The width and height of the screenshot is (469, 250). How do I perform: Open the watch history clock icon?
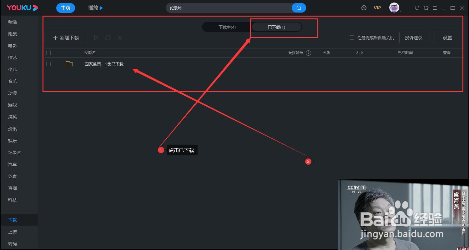tap(364, 8)
